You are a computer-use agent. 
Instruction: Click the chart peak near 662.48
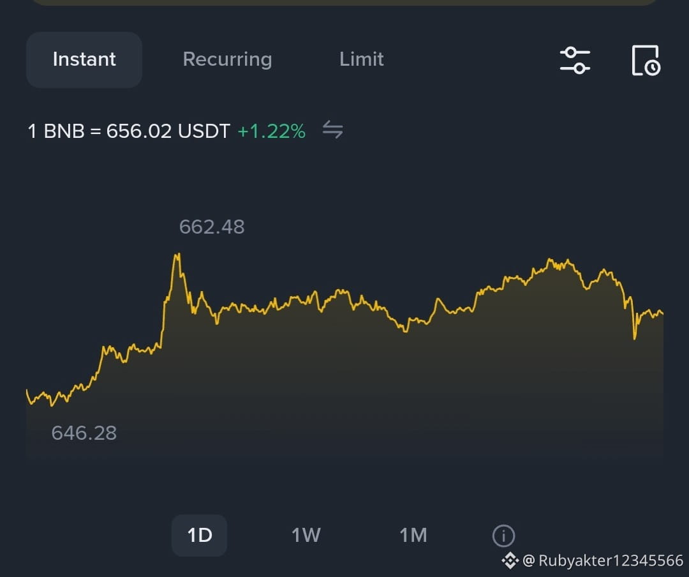point(178,255)
